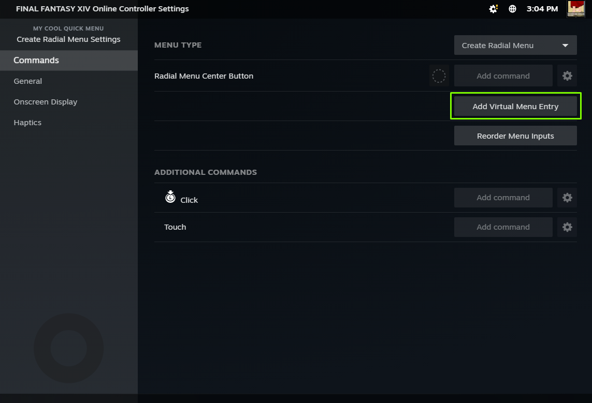Open Steam settings gear in top bar
This screenshot has height=403, width=592.
tap(493, 9)
